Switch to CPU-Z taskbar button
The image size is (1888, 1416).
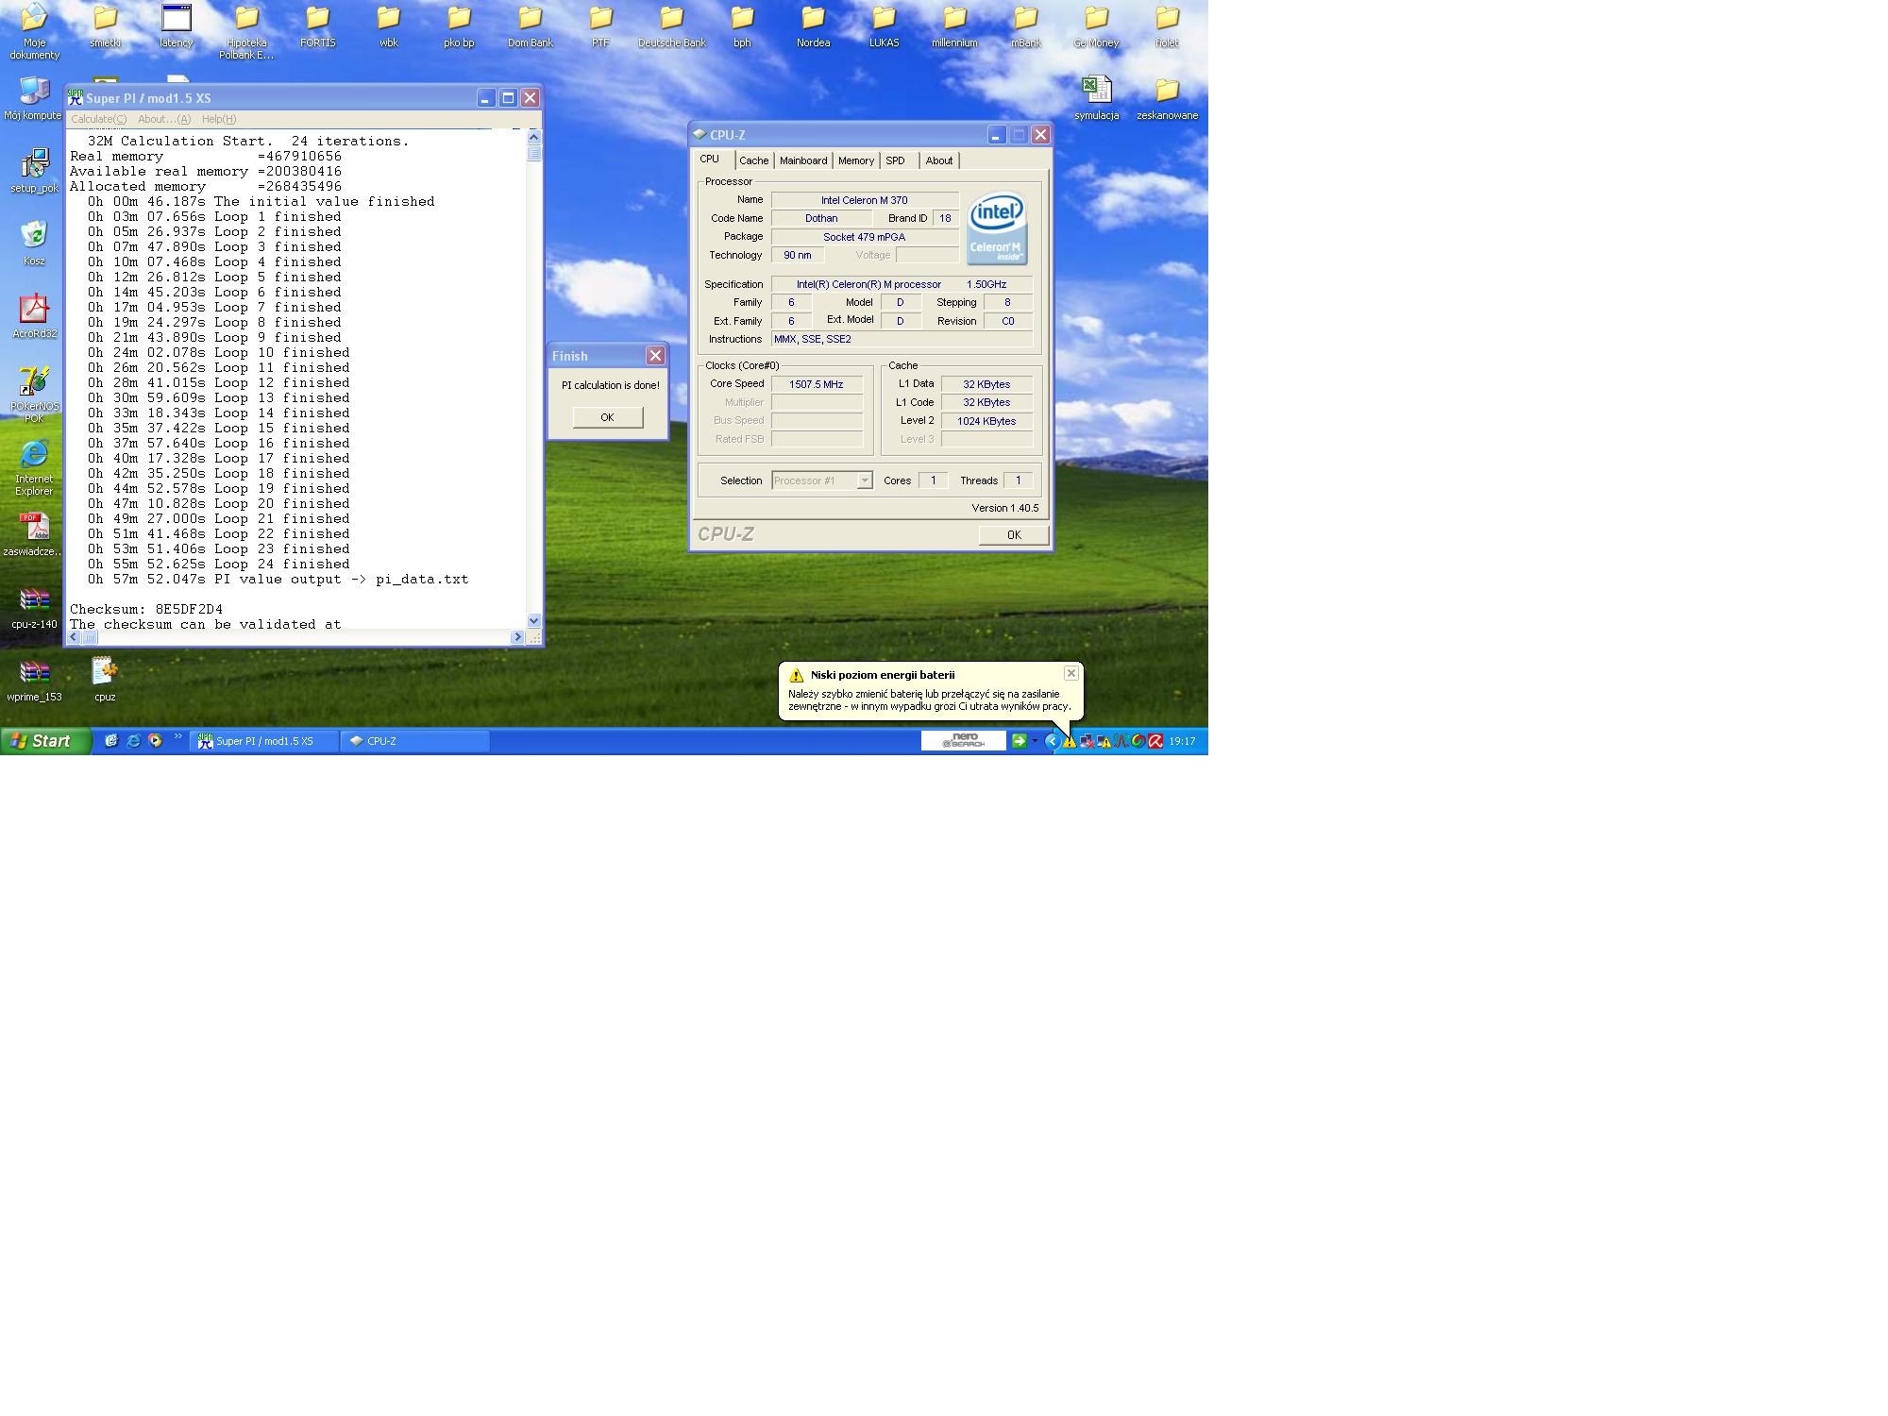(x=415, y=741)
